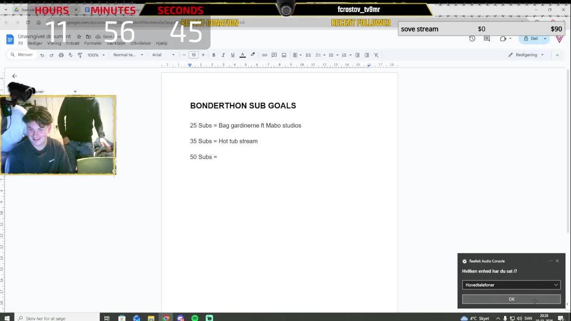This screenshot has height=321, width=571.
Task: Open the text color picker
Action: pyautogui.click(x=243, y=55)
